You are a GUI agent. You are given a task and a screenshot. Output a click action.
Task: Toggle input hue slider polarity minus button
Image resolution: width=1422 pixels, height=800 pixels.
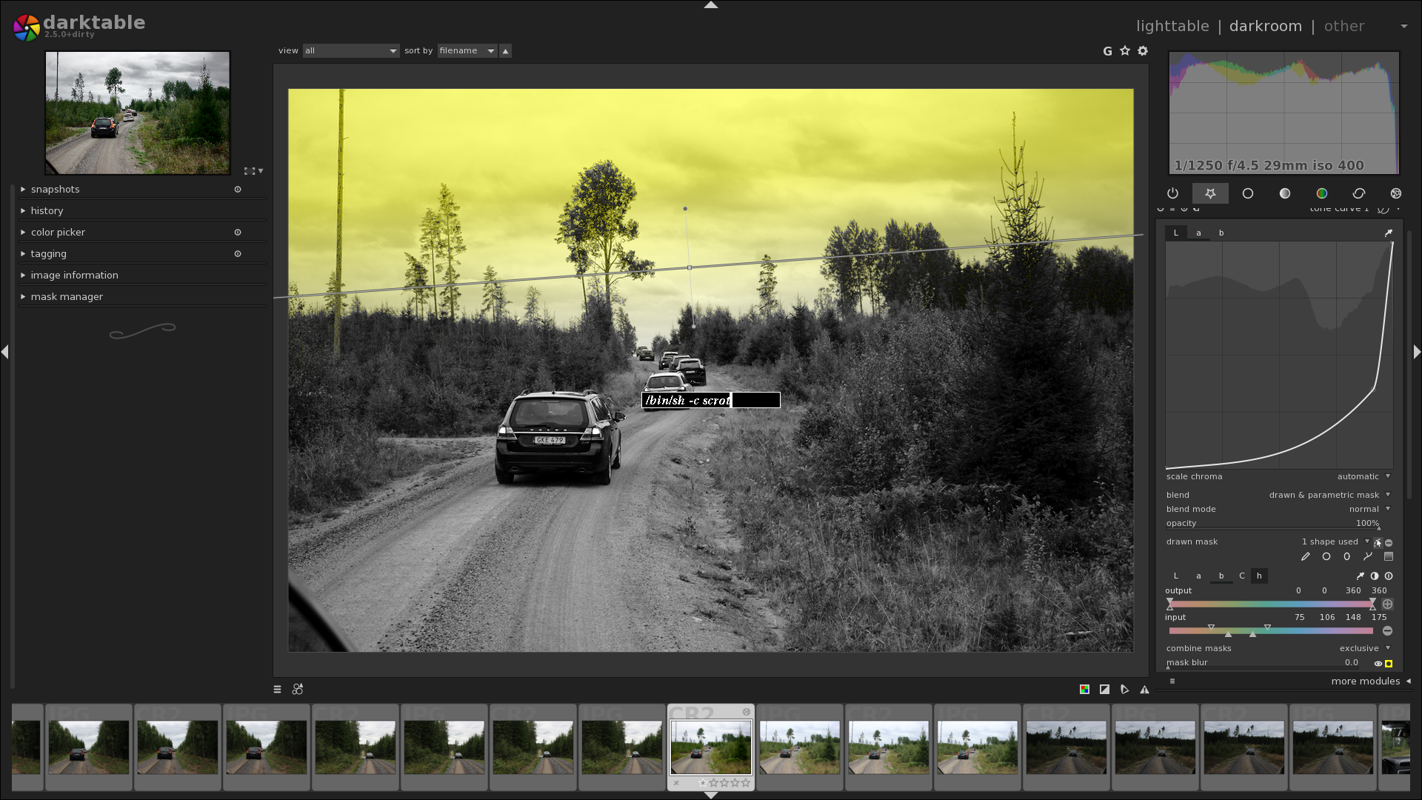pos(1387,631)
